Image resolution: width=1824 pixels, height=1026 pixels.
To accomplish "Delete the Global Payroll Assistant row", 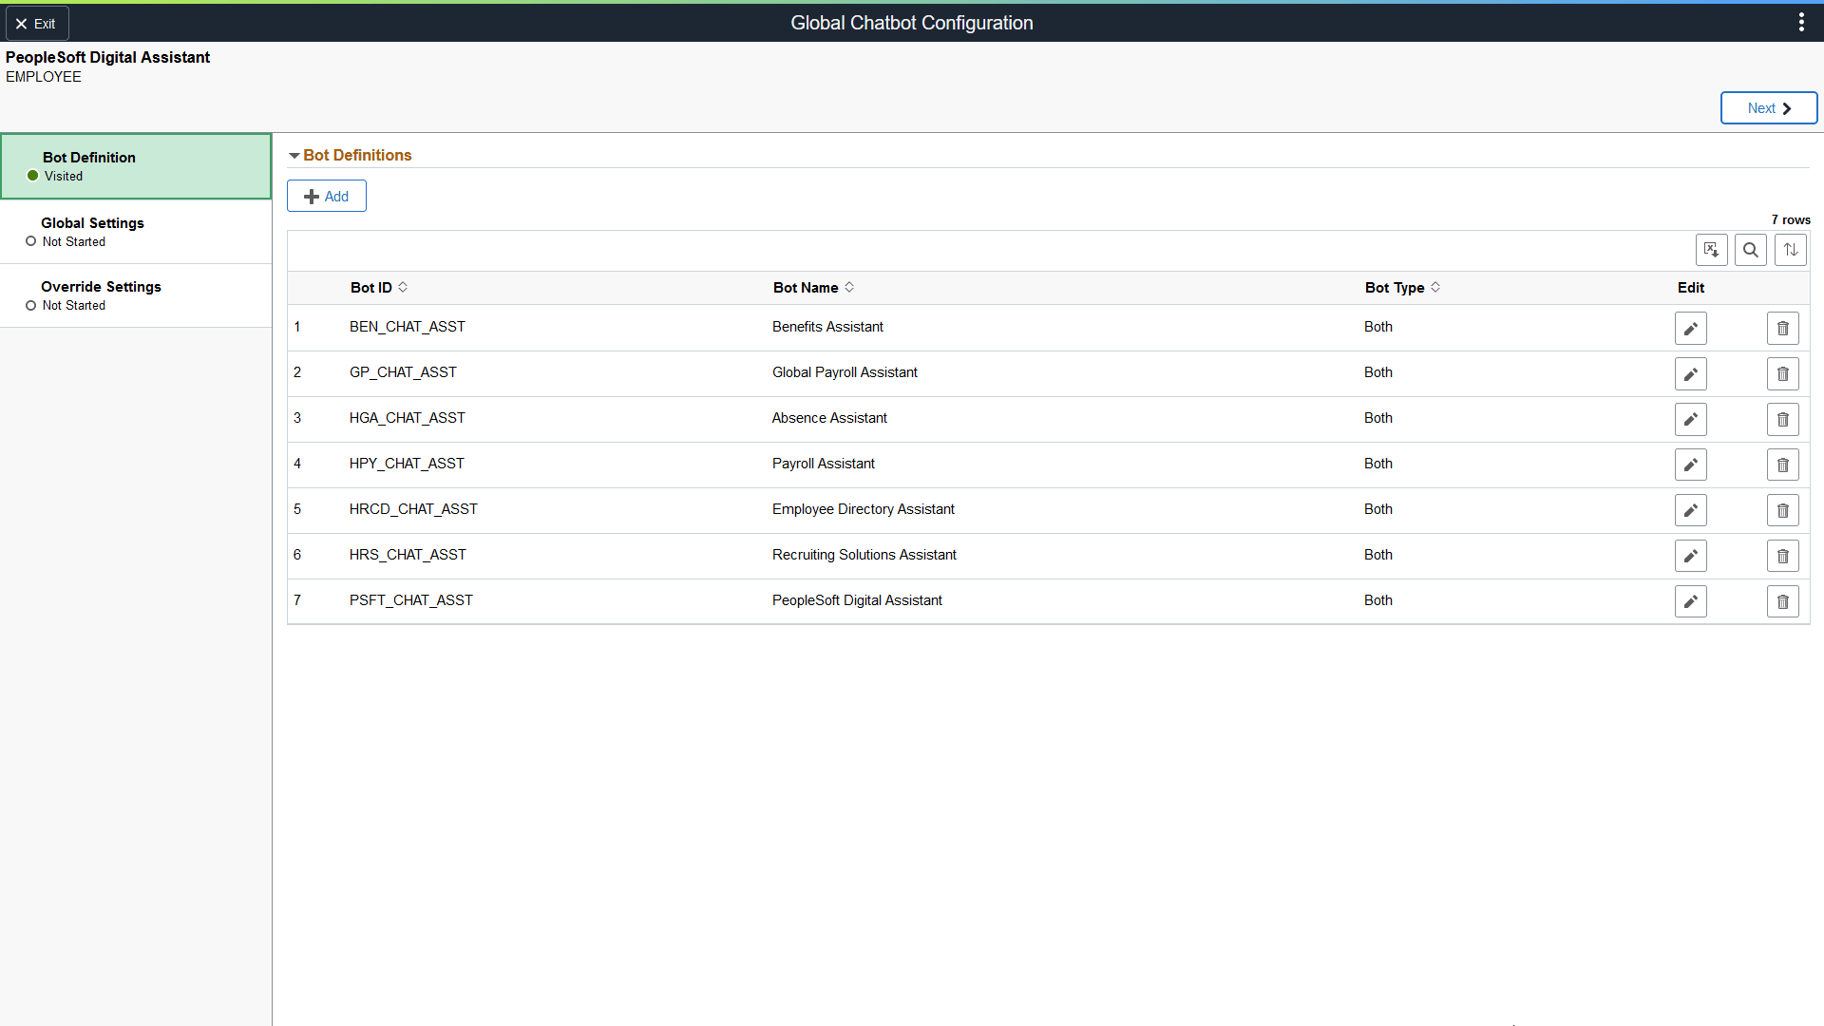I will [1782, 373].
